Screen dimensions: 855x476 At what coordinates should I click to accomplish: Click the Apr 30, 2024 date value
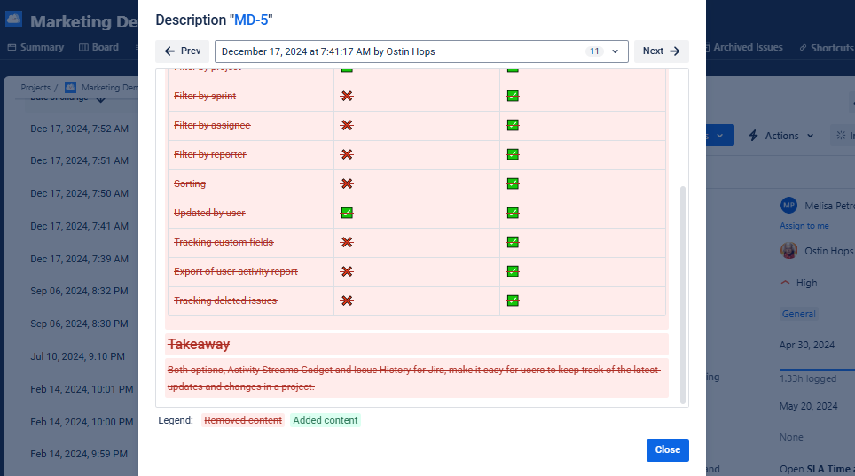point(807,345)
